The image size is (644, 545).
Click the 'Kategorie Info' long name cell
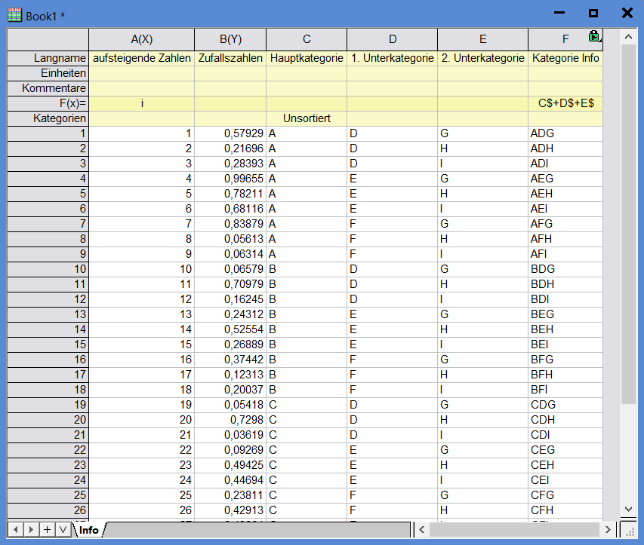[565, 58]
